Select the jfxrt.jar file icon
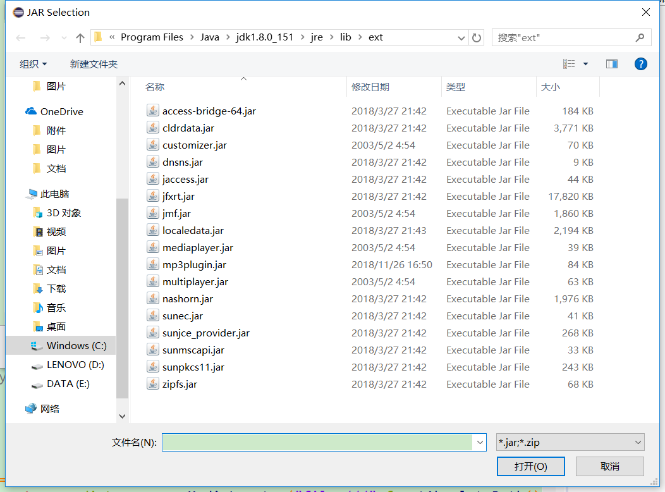Screen dimensions: 665x492 coord(152,196)
